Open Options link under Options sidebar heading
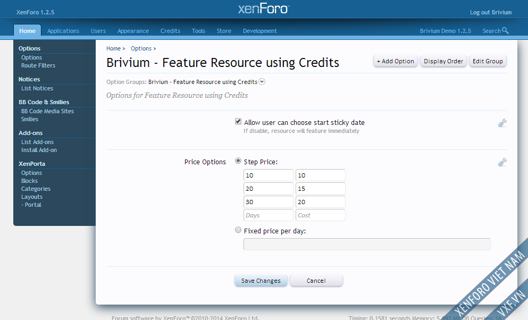This screenshot has height=320, width=528. pos(32,57)
